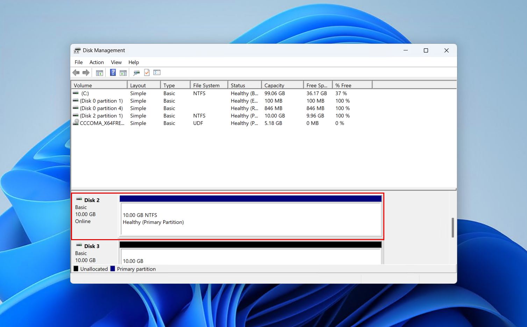The image size is (527, 327).
Task: Click the vertical scrollbar thumb in disk pane
Action: (453, 228)
